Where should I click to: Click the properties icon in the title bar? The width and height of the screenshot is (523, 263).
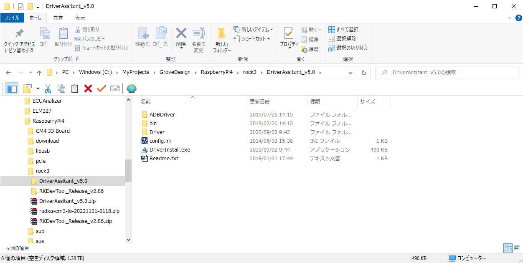21,7
